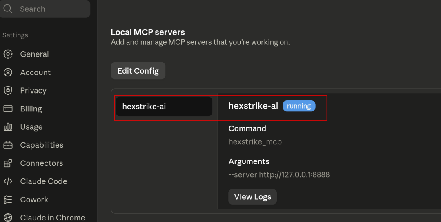Open the Privacy section
Screen dimensions: 441x222
33,90
